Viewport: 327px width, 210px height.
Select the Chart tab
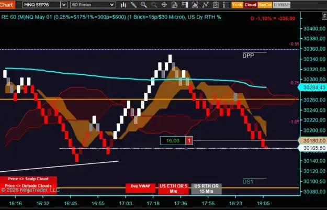click(7, 5)
